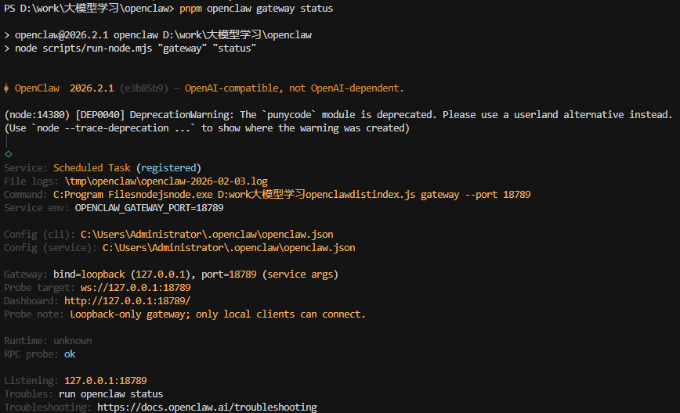Click the commit hash '(e3b85b9)'

[x=144, y=88]
